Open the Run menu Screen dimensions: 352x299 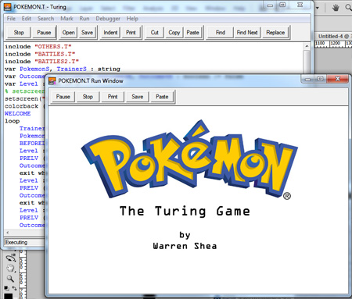click(84, 19)
